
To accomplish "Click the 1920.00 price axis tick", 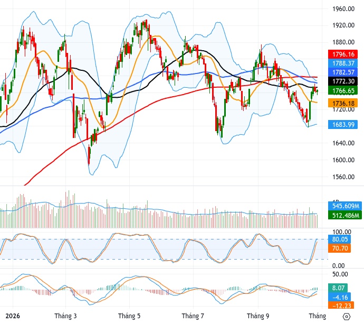I will pos(343,25).
